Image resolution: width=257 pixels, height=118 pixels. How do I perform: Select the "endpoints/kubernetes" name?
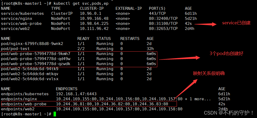25,94
